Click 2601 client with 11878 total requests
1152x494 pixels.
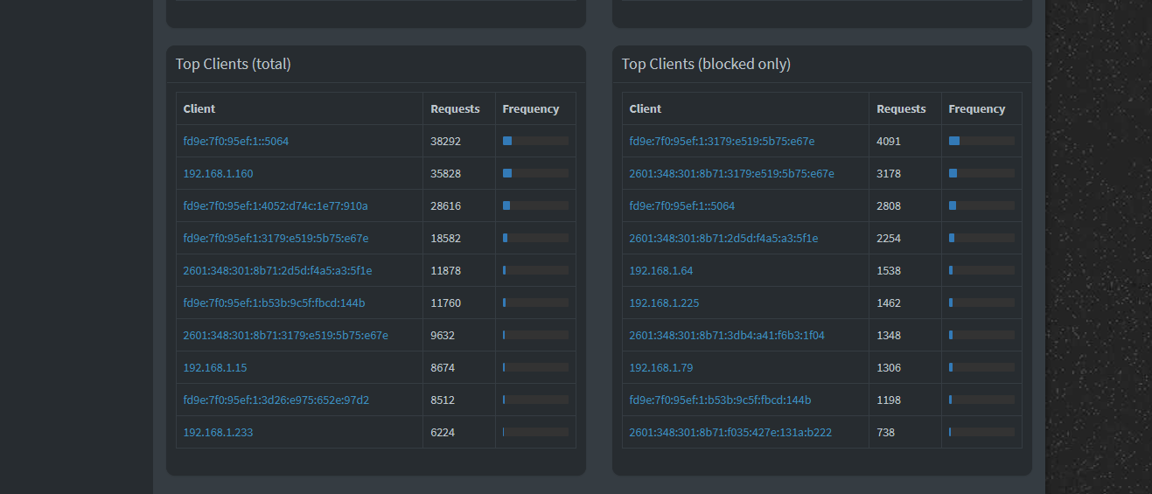277,271
